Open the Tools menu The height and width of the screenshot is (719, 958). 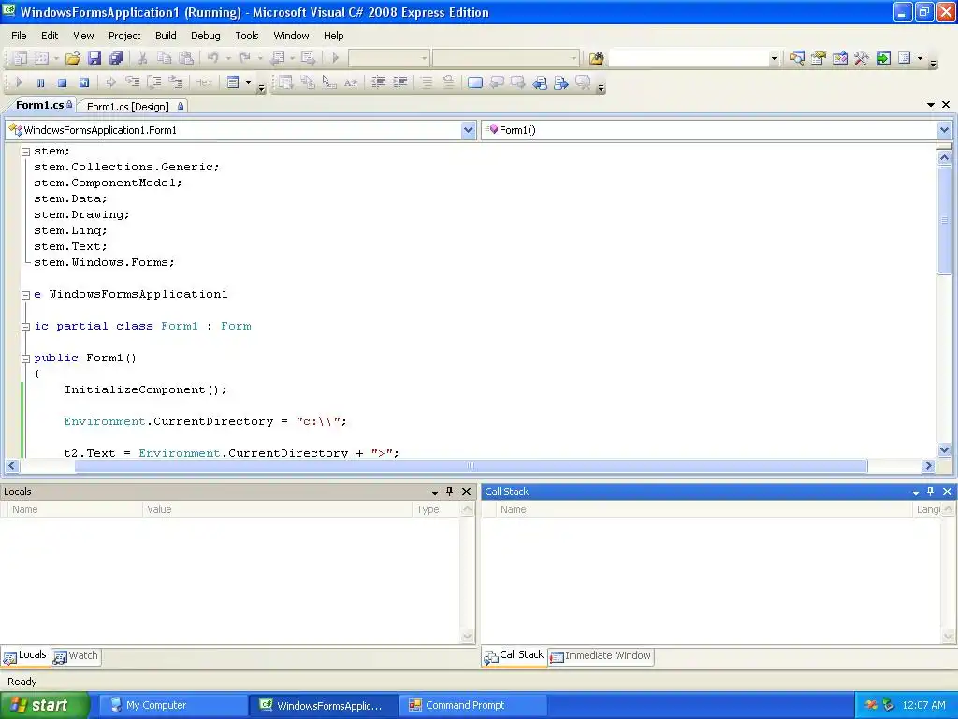coord(247,36)
